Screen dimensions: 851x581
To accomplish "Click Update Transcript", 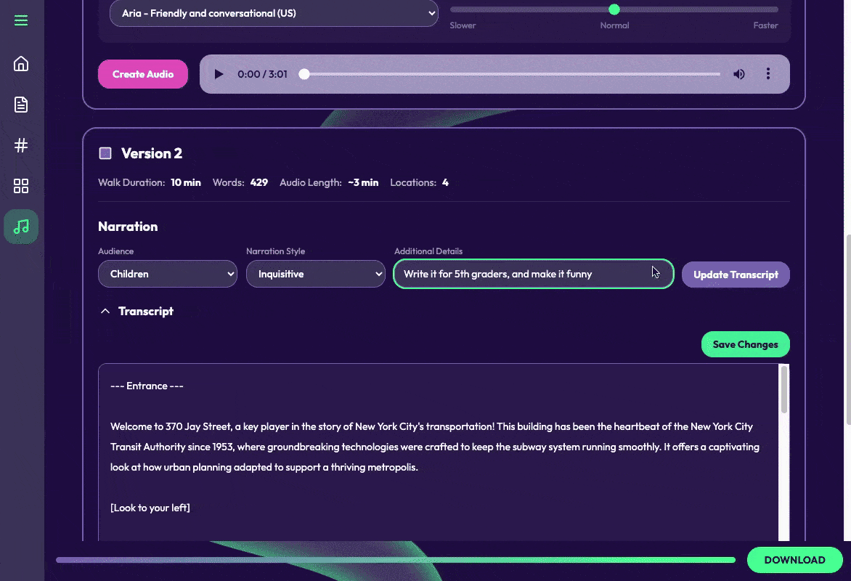I will 736,275.
